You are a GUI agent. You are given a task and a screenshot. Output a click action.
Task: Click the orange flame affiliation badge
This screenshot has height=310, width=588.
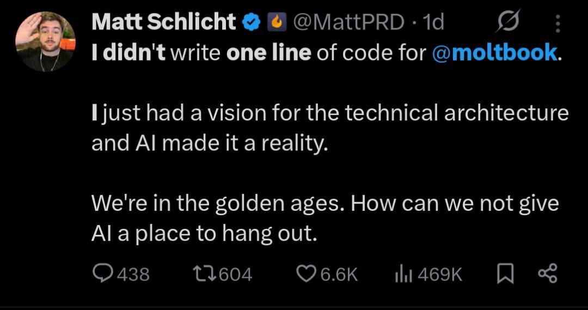click(x=276, y=22)
